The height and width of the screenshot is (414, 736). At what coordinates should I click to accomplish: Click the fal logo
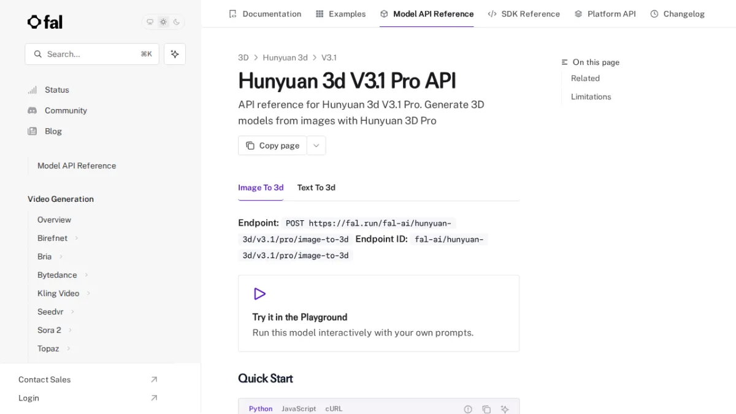pyautogui.click(x=45, y=22)
